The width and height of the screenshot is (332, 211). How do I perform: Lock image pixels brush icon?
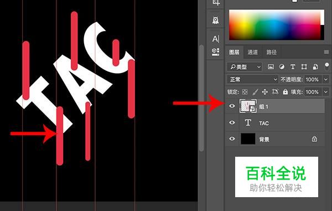255,92
